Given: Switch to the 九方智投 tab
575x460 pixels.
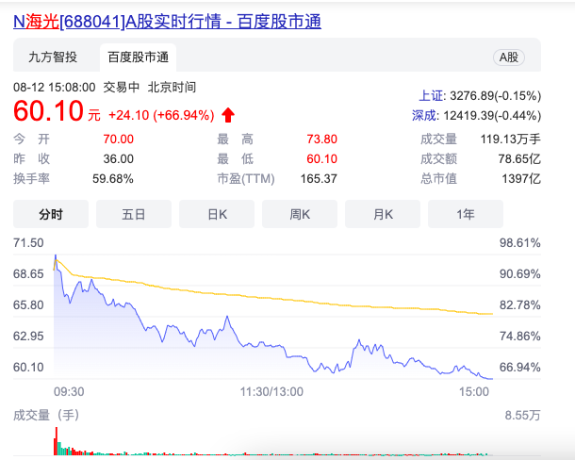Looking at the screenshot, I should point(54,57).
